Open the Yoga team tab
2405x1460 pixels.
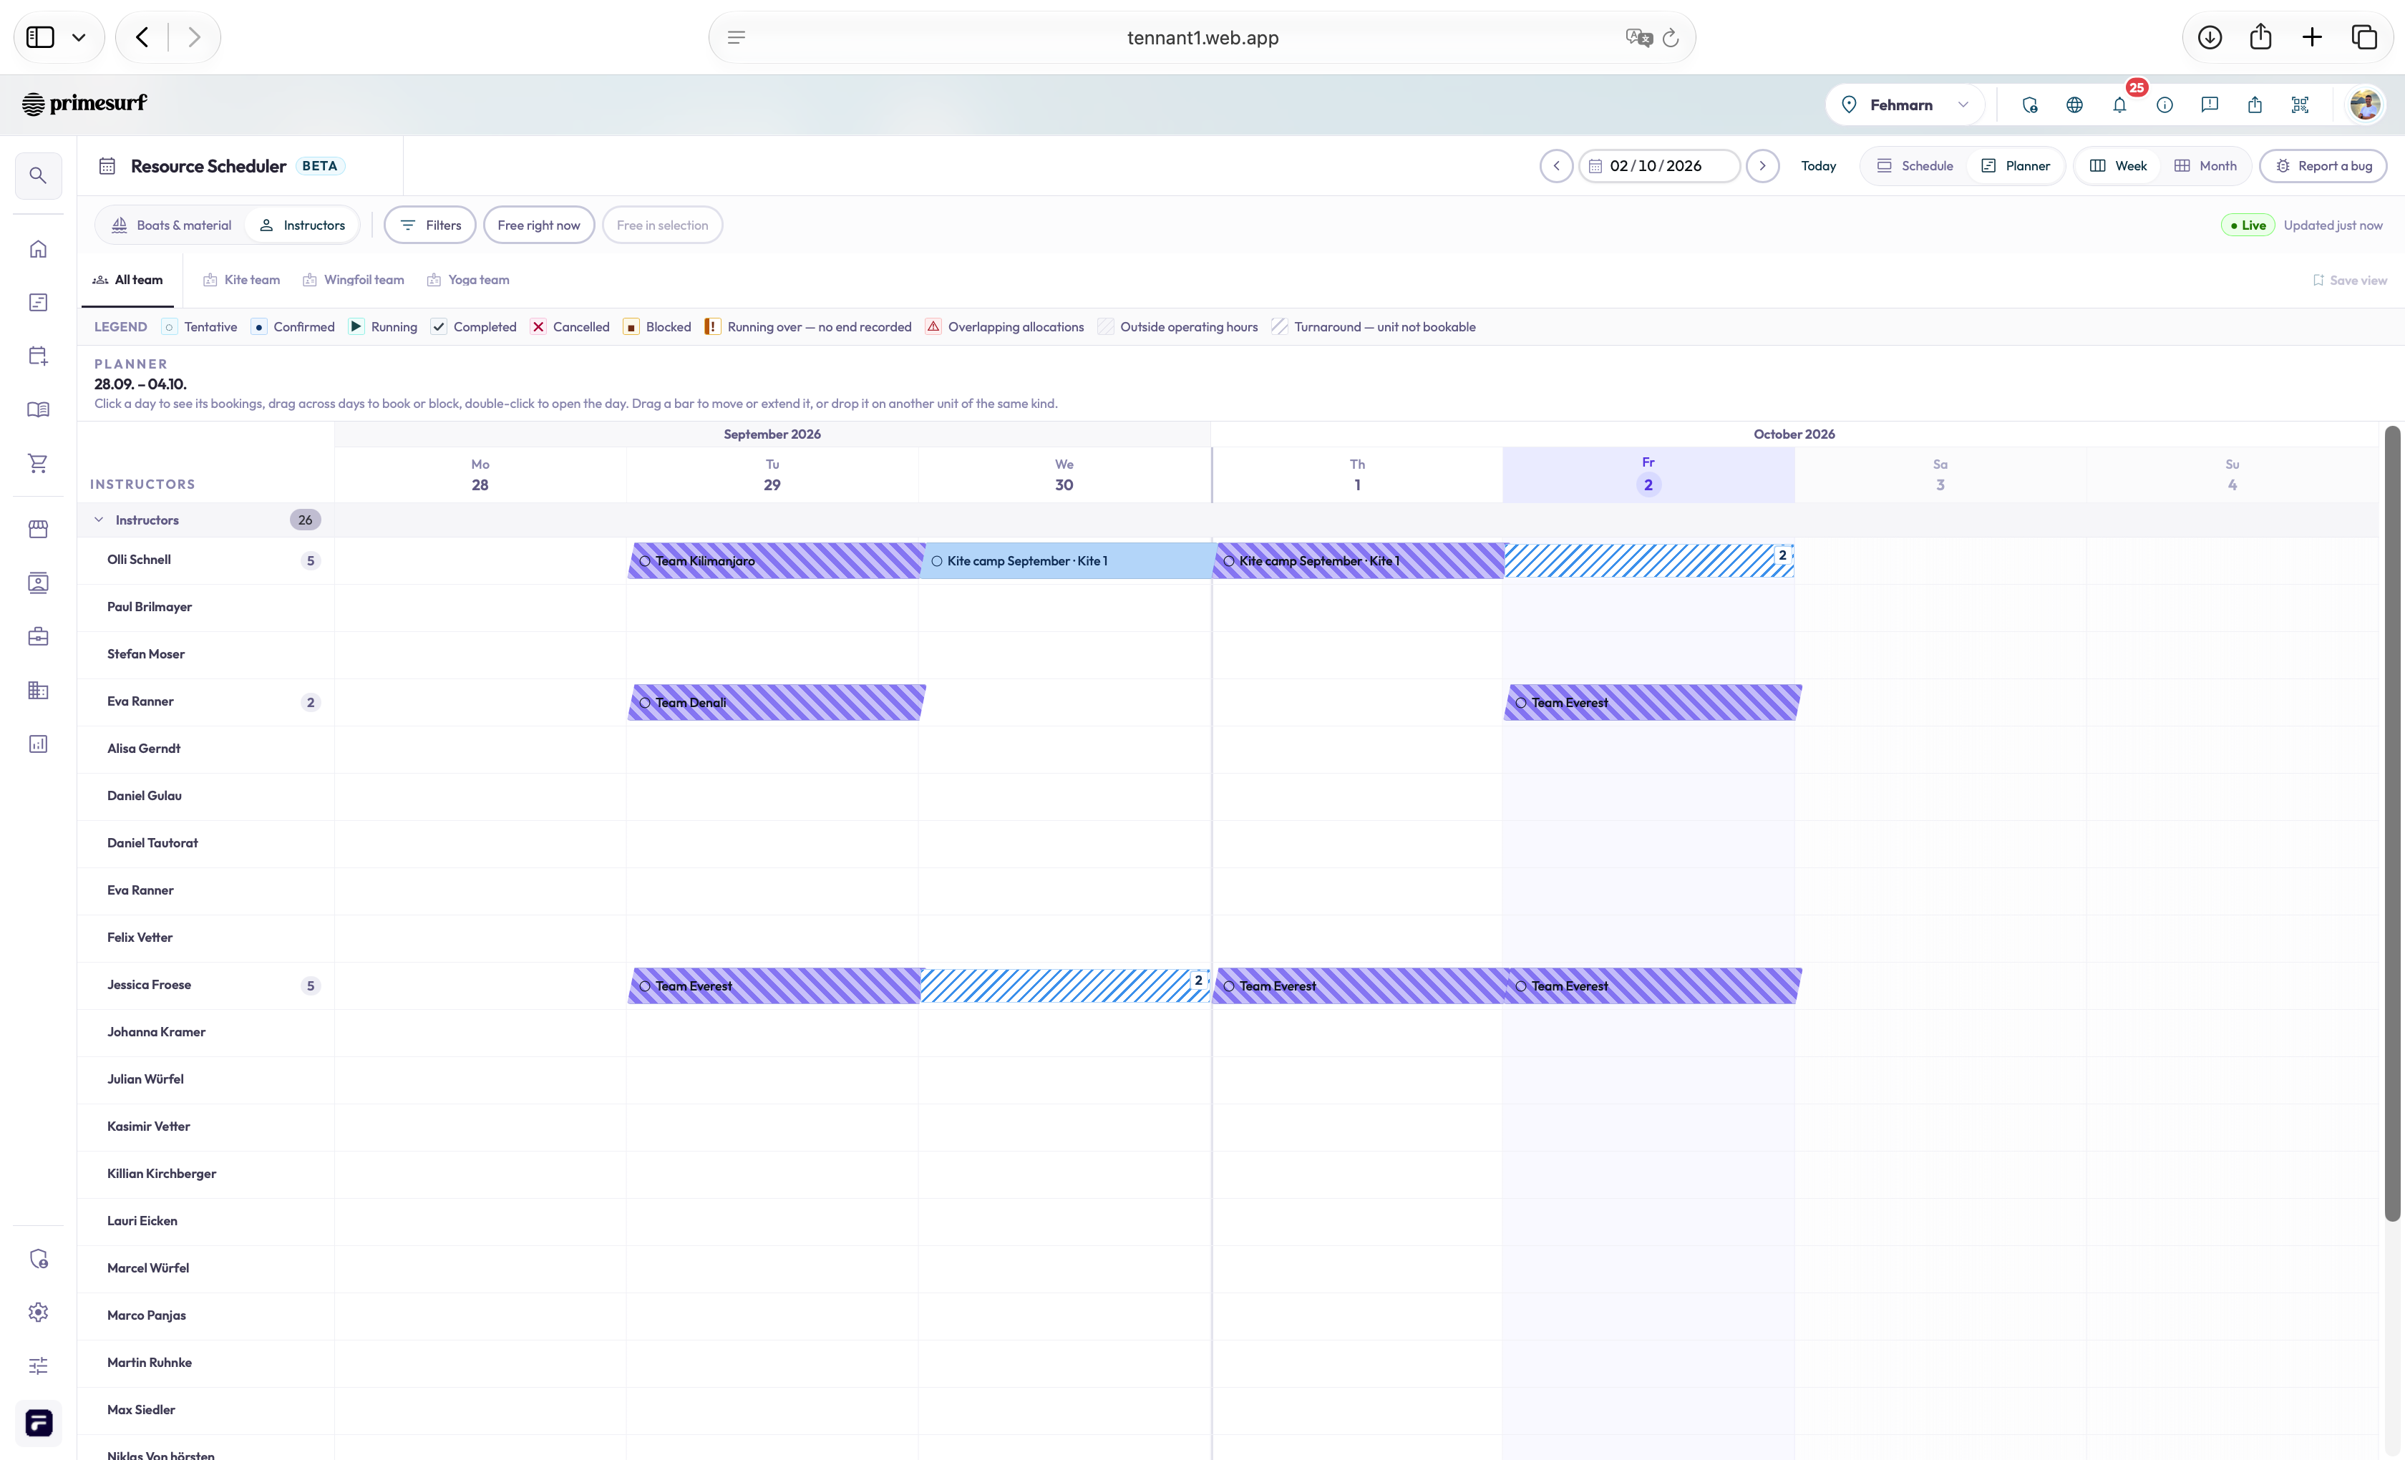pyautogui.click(x=469, y=280)
